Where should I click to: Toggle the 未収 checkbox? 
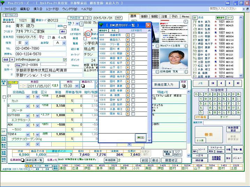click(x=183, y=86)
